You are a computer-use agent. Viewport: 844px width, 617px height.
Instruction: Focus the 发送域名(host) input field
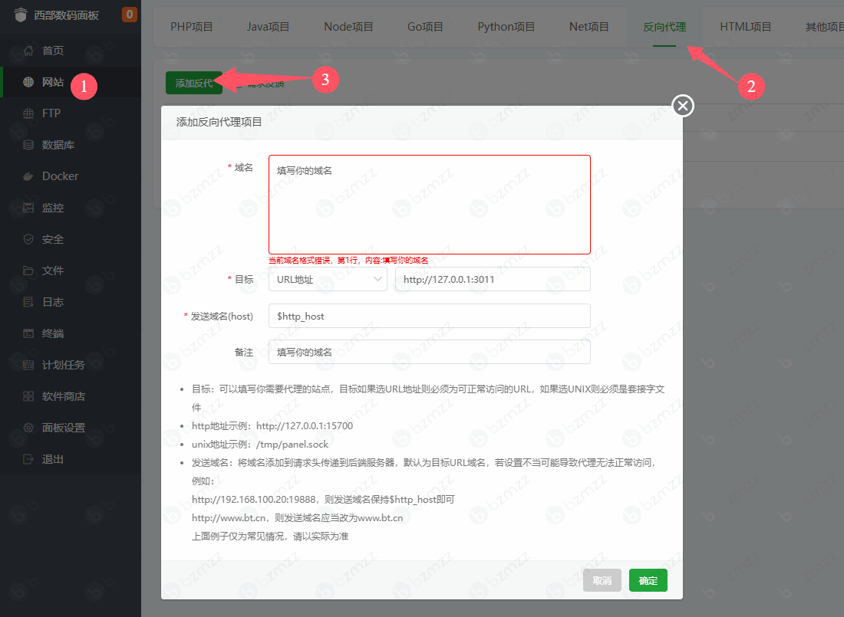click(x=429, y=316)
